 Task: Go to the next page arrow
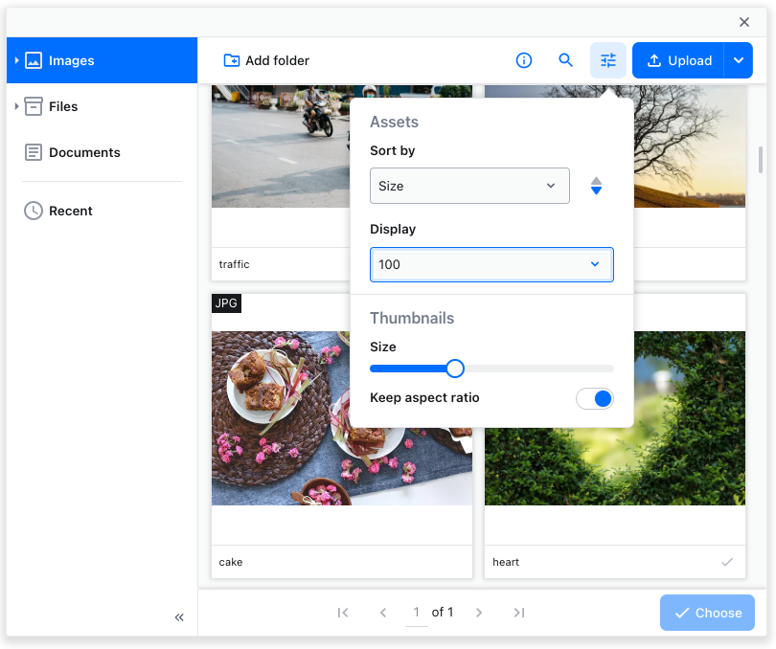pyautogui.click(x=479, y=613)
